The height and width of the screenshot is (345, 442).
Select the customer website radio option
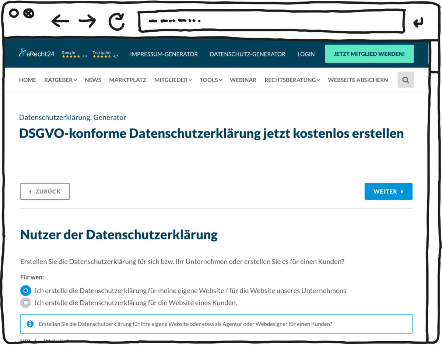pyautogui.click(x=25, y=303)
